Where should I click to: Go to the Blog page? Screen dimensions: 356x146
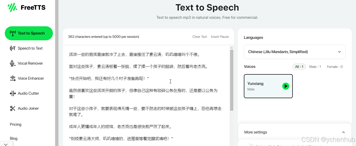[x=14, y=138]
